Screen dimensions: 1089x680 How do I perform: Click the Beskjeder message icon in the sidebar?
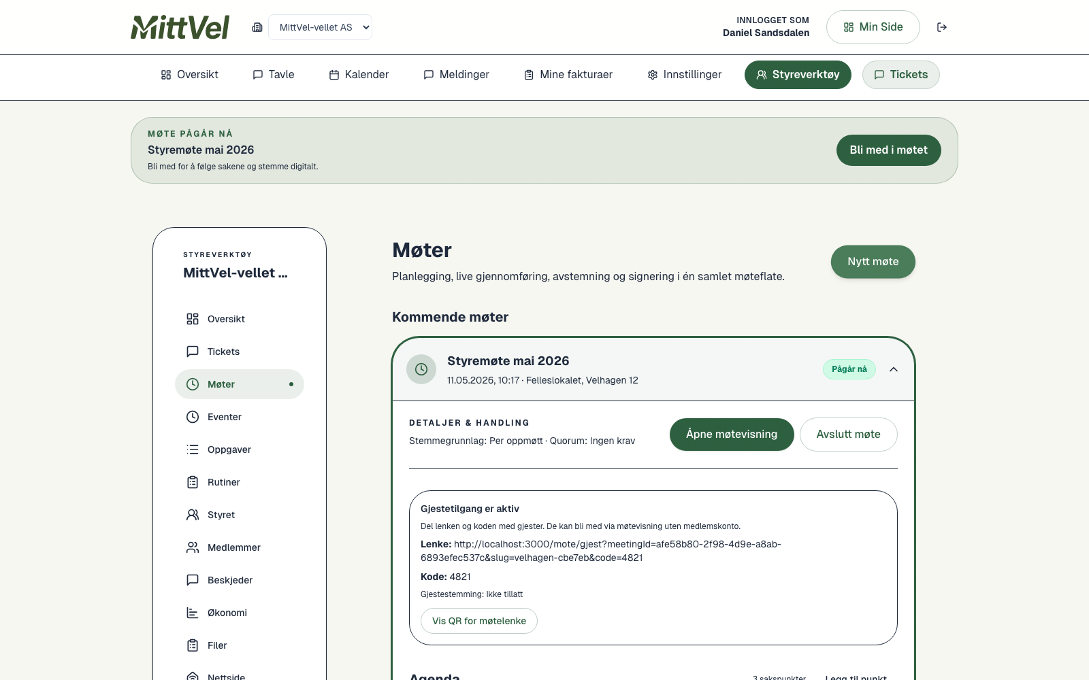coord(193,580)
